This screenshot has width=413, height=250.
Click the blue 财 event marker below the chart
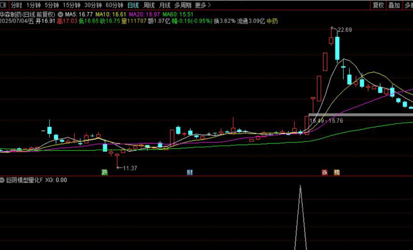[x=190, y=172]
